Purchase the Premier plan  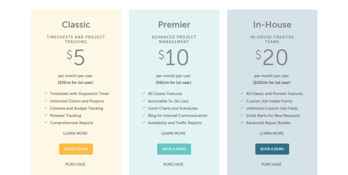click(174, 164)
